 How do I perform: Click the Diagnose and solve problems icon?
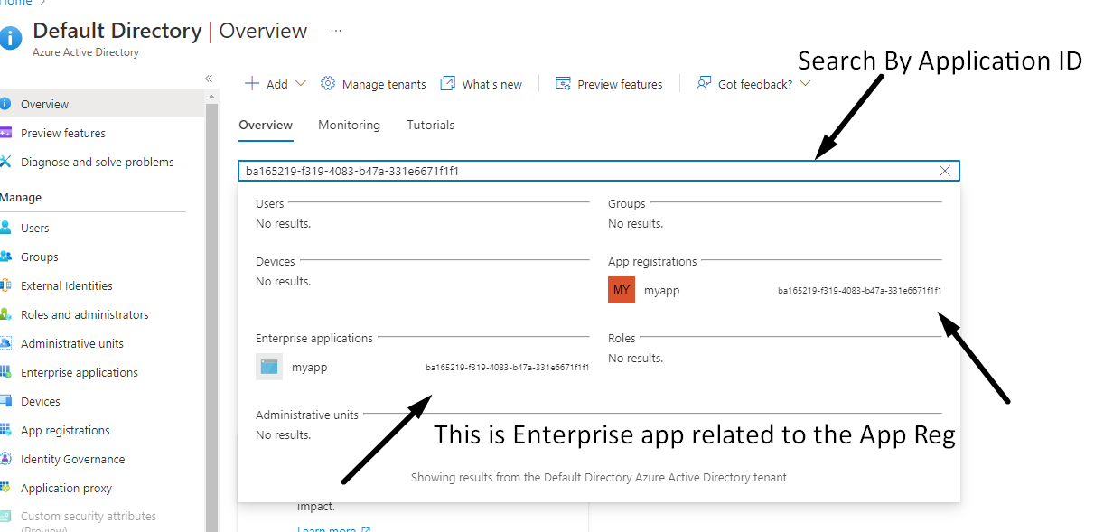(5, 162)
